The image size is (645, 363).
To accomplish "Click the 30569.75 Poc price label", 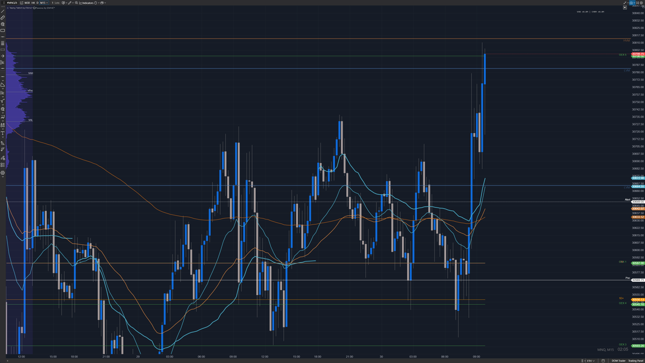I will 638,280.
